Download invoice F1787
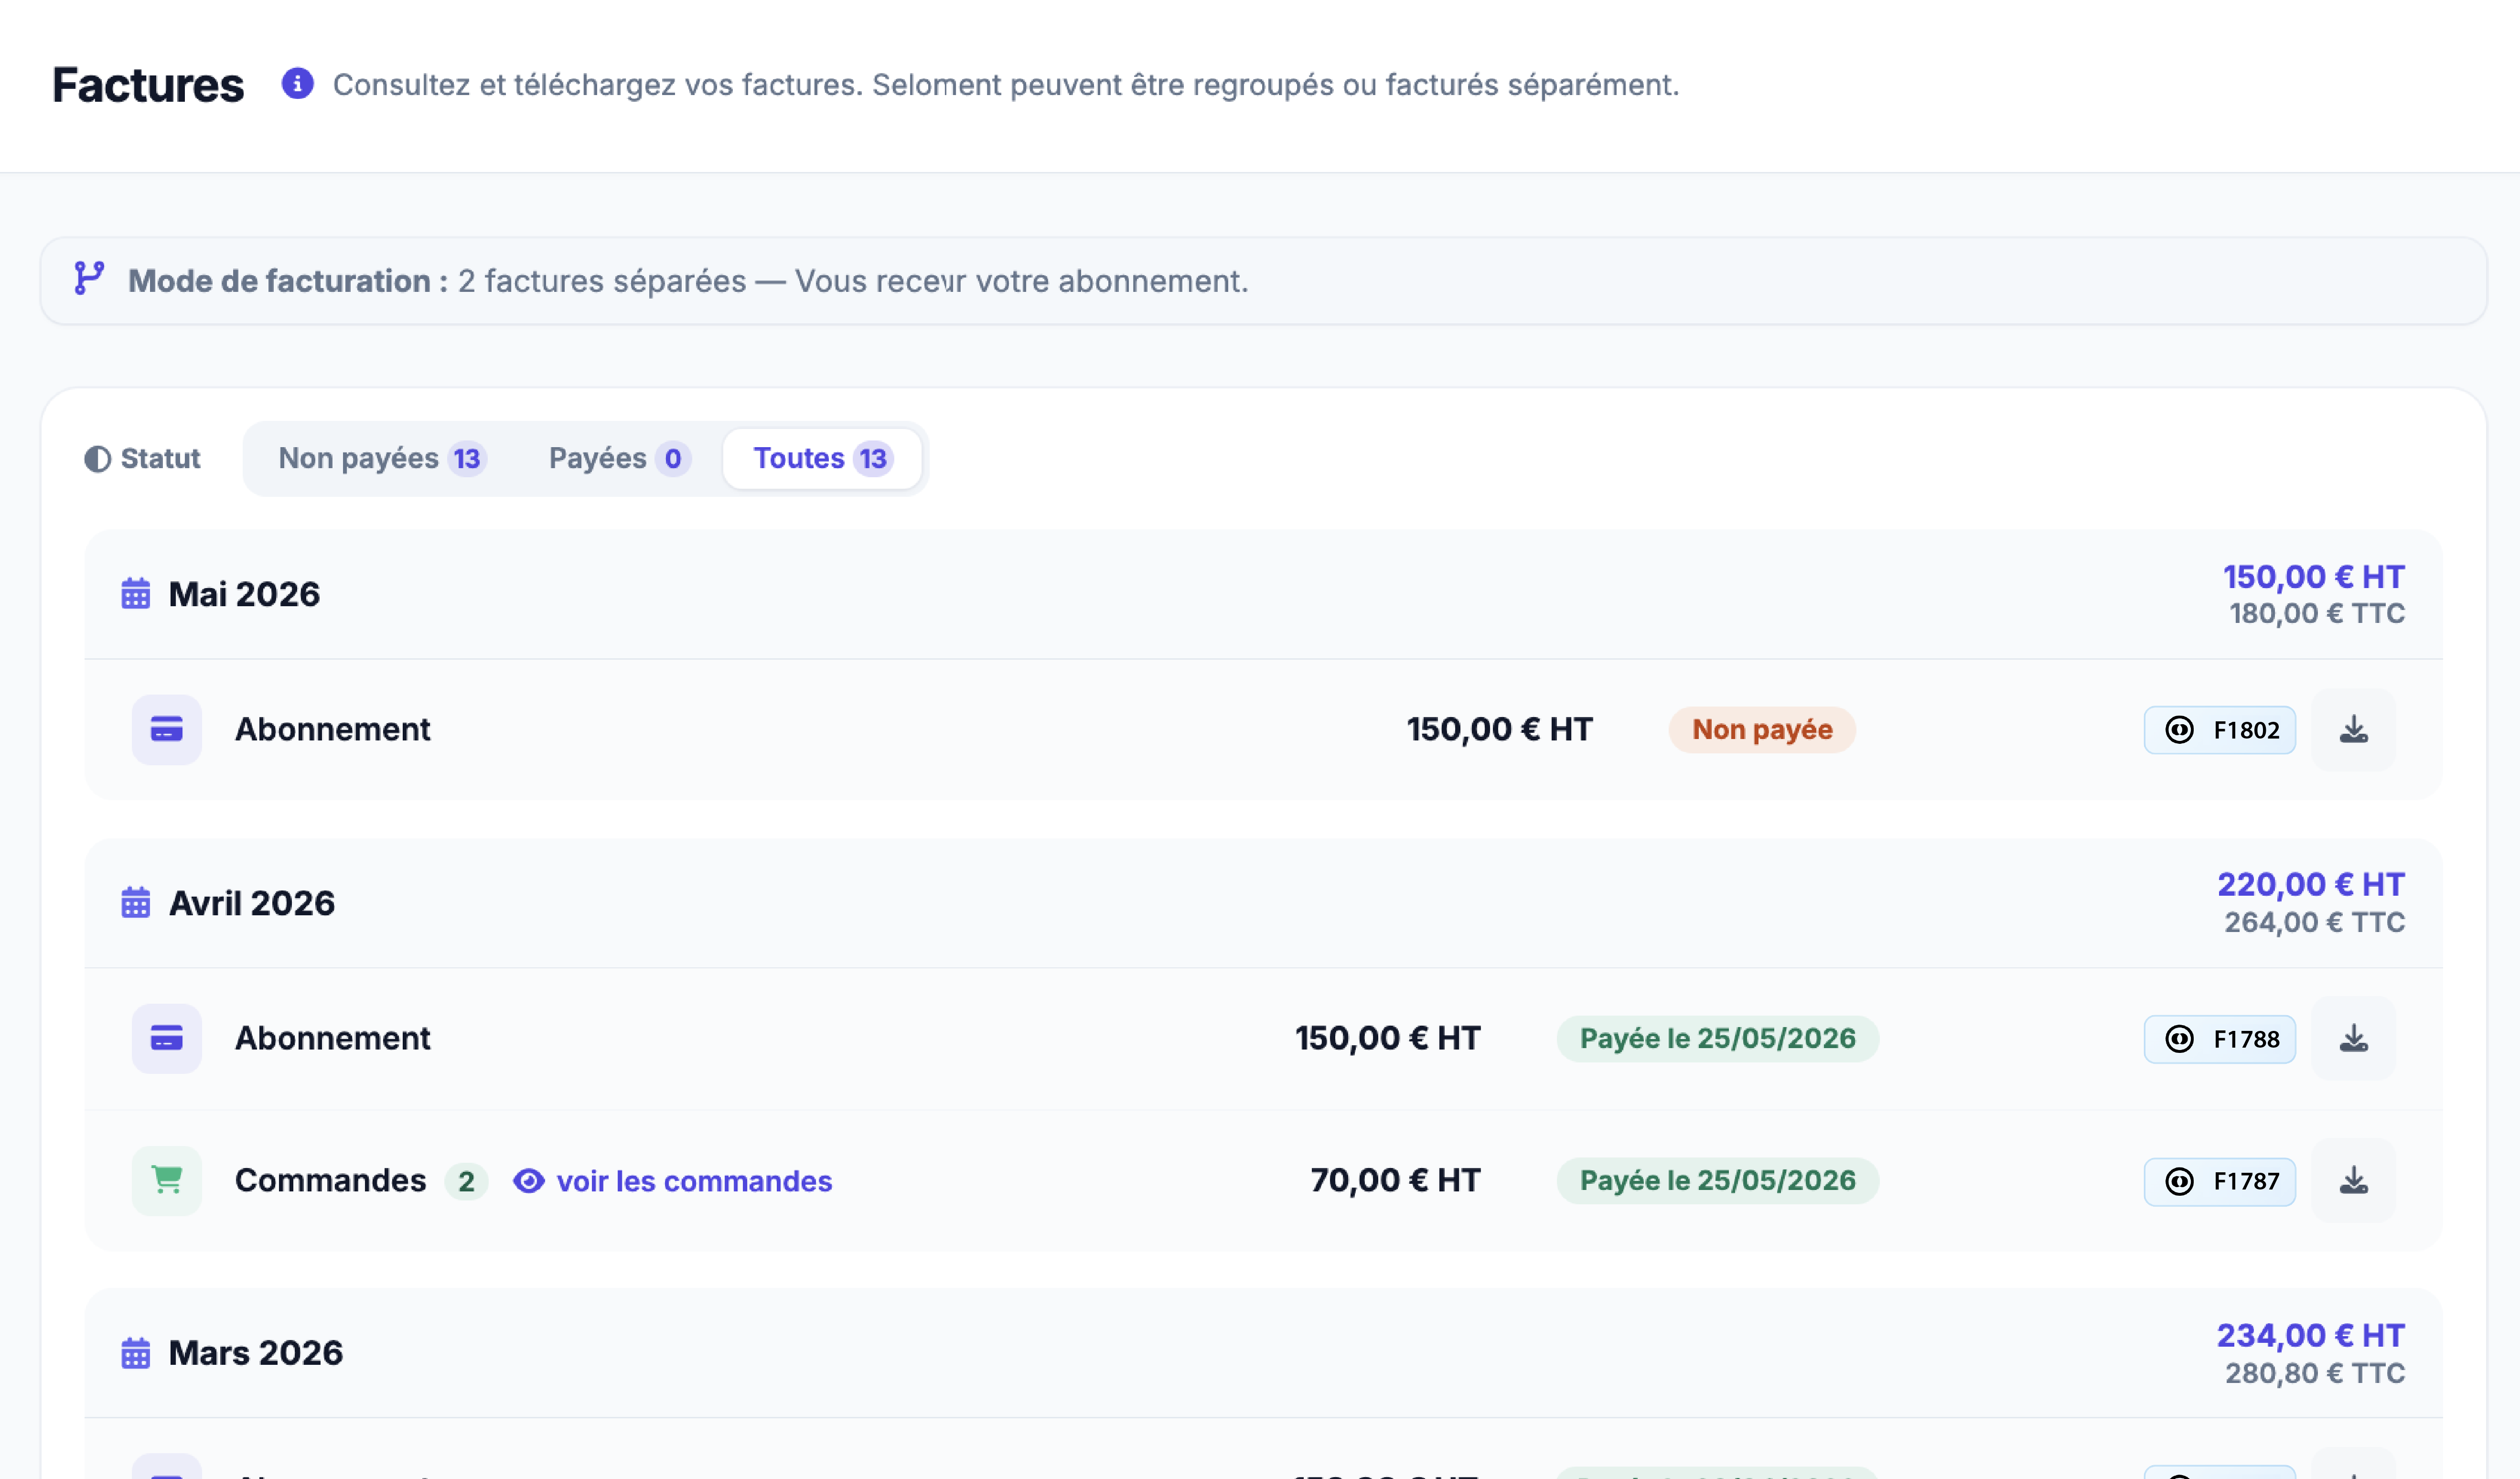This screenshot has height=1479, width=2520. (2354, 1181)
